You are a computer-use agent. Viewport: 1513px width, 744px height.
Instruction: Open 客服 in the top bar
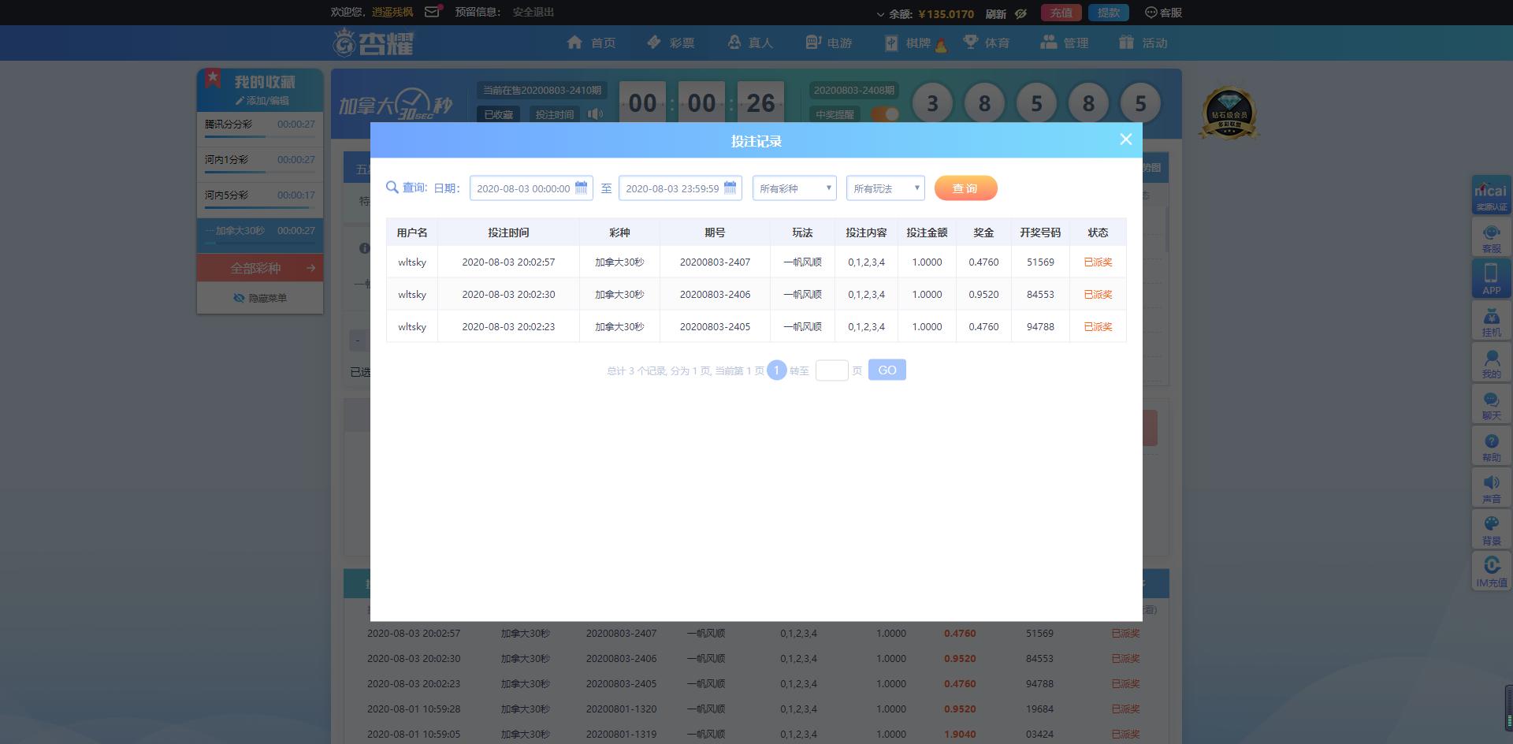[x=1163, y=13]
